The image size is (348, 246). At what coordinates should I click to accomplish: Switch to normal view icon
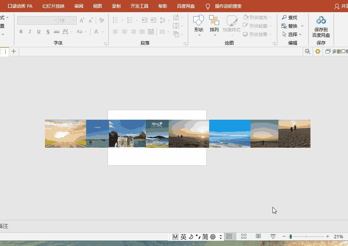pos(229,236)
